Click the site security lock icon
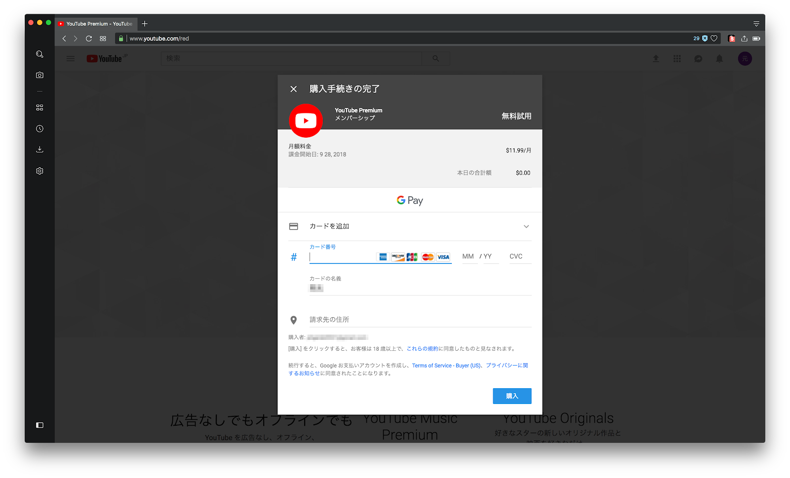The height and width of the screenshot is (478, 790). [x=121, y=38]
